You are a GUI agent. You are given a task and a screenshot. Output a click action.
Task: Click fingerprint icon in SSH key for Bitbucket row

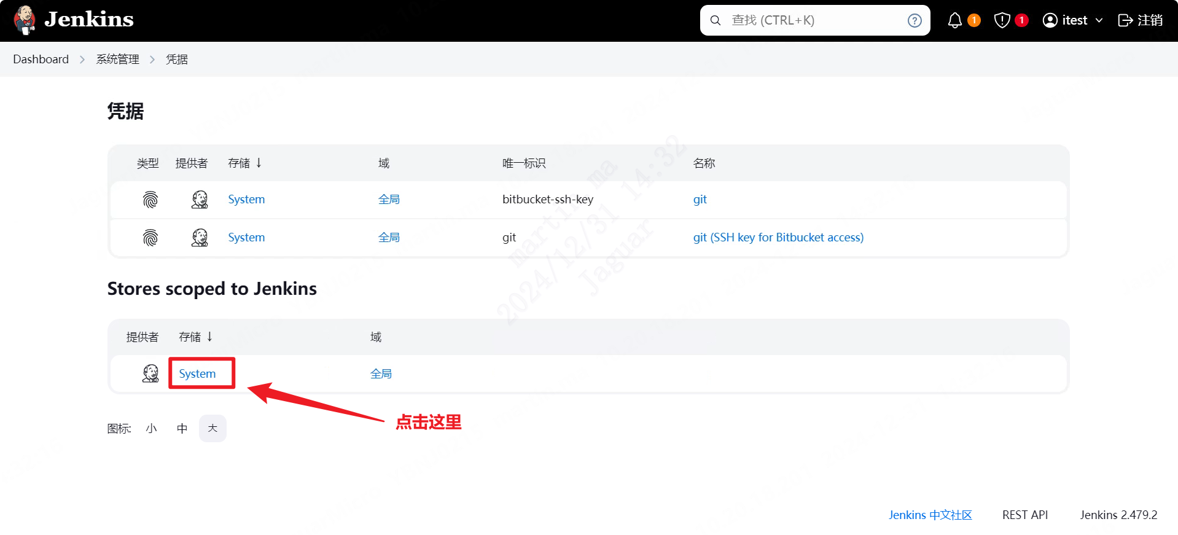click(150, 238)
